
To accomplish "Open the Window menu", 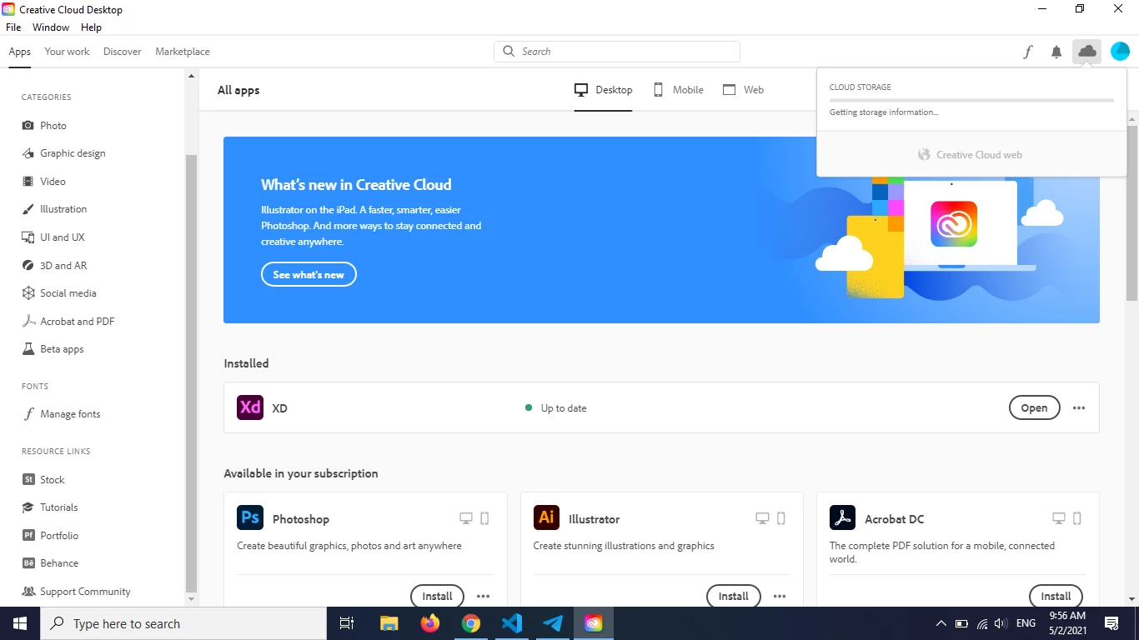I will point(51,27).
